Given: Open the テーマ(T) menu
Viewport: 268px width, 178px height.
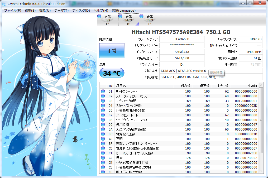Looking at the screenshot, I should 61,11.
